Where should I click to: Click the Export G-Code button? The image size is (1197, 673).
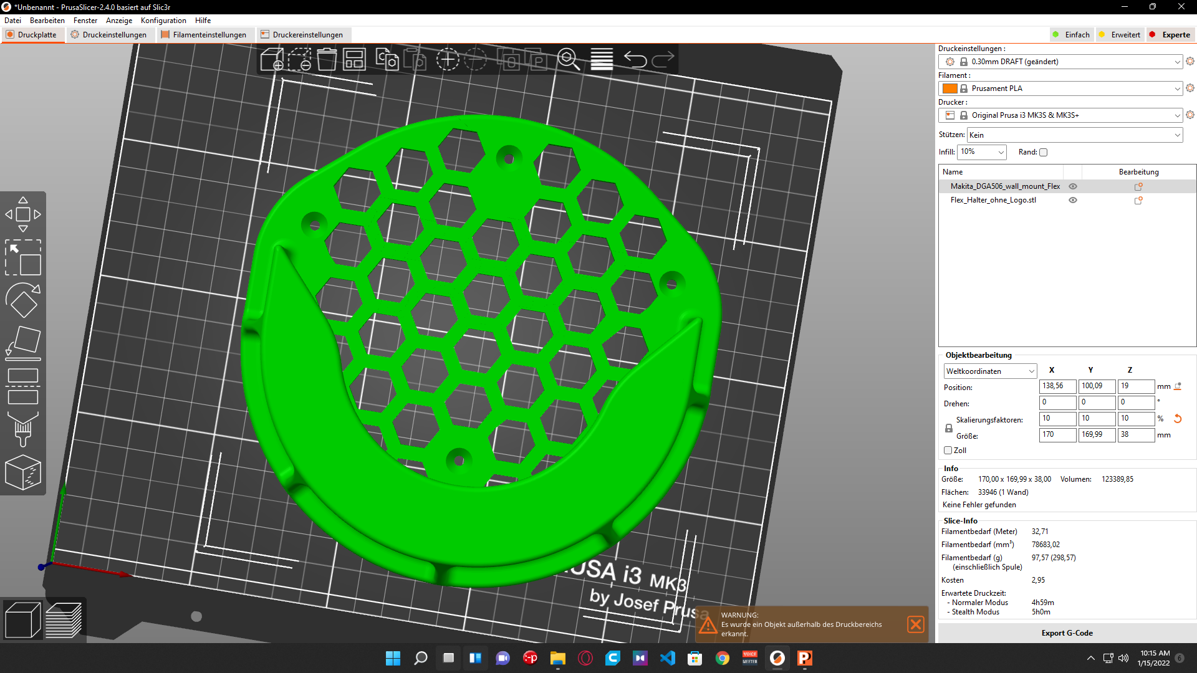tap(1067, 633)
